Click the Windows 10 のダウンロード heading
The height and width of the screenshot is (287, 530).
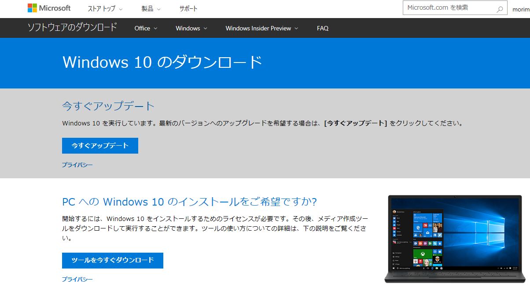162,62
